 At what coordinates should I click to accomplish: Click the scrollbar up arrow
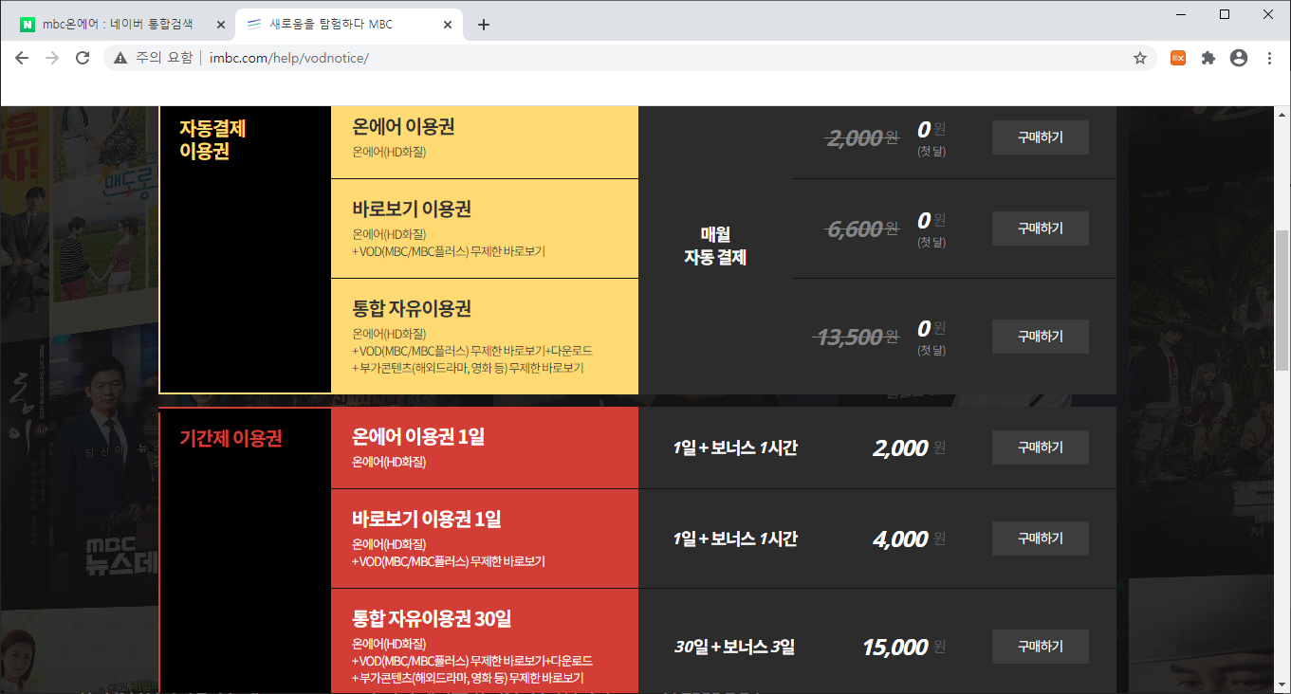(1282, 114)
